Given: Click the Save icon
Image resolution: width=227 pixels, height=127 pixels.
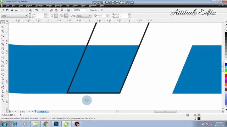Looking at the screenshot, I should coord(12,10).
